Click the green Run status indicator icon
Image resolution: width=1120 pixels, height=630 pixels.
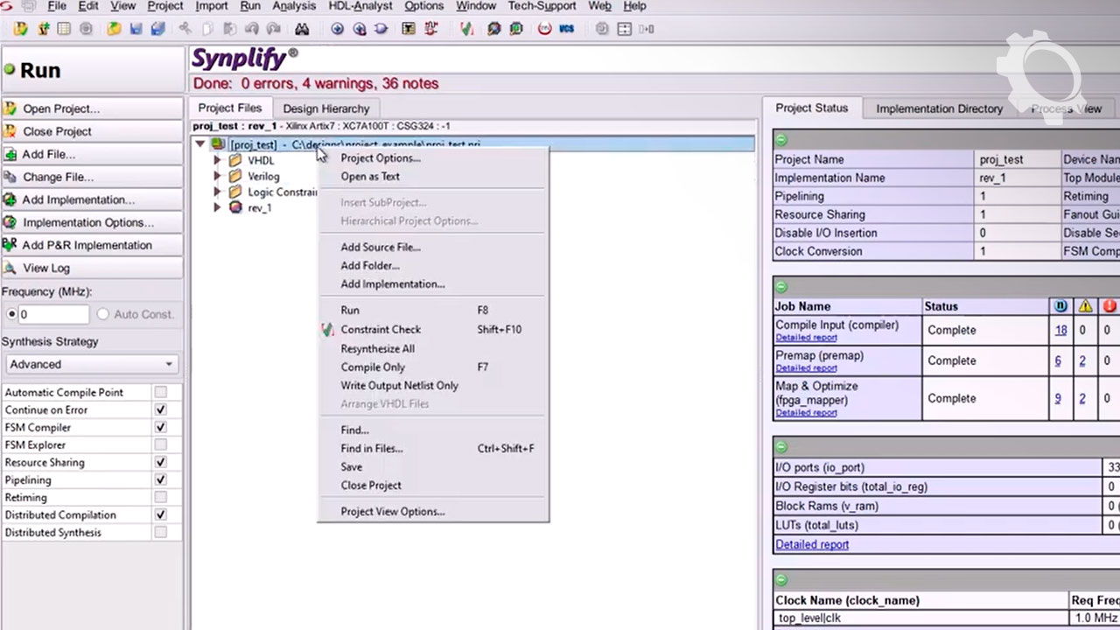(x=10, y=70)
